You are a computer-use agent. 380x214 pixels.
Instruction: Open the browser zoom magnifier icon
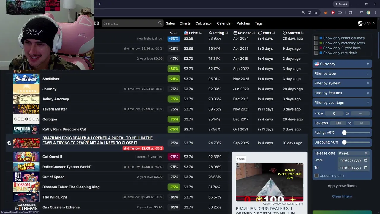[303, 12]
